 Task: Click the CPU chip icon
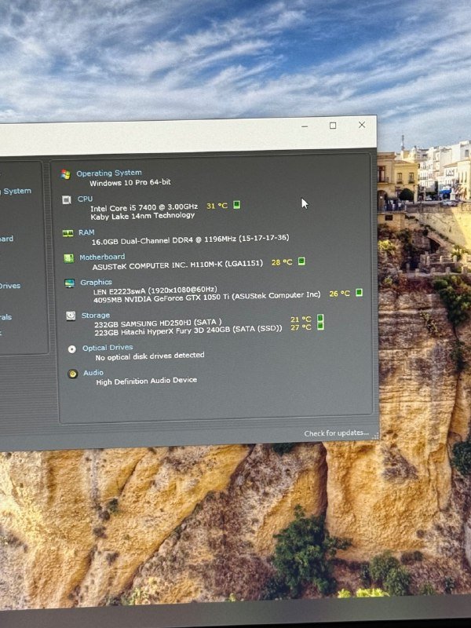[67, 200]
